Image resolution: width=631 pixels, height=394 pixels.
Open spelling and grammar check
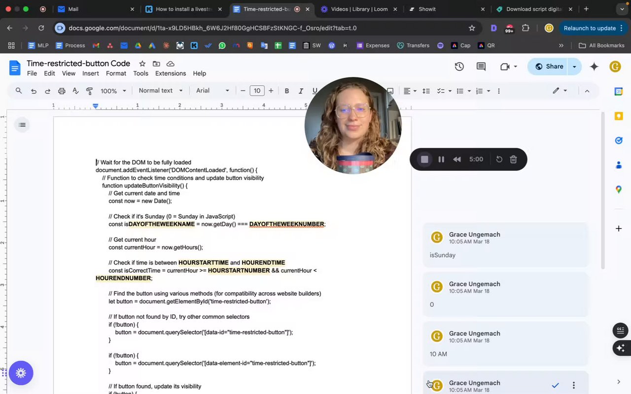click(75, 91)
